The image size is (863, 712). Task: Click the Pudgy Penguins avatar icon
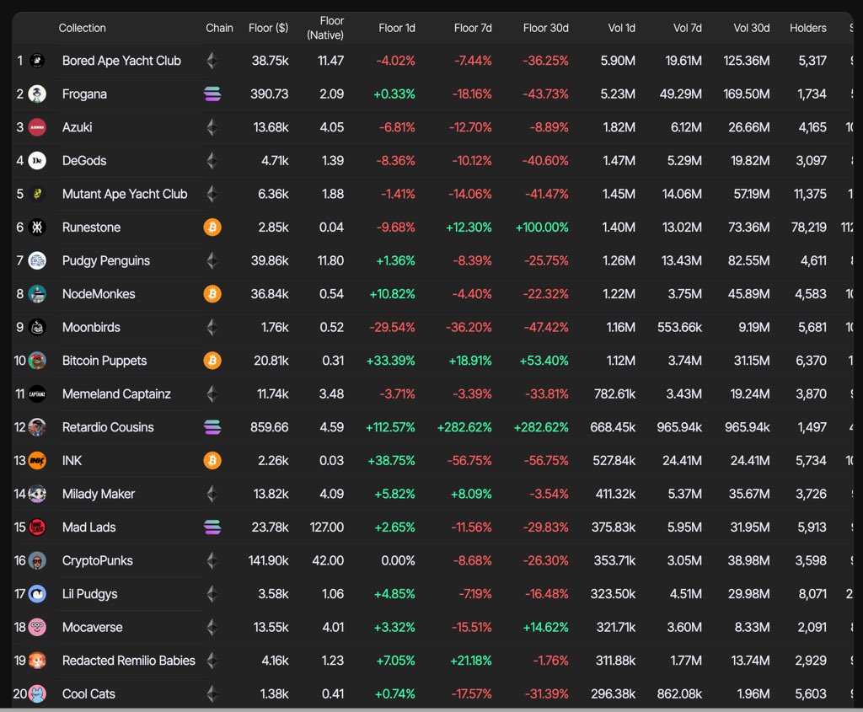click(x=37, y=260)
